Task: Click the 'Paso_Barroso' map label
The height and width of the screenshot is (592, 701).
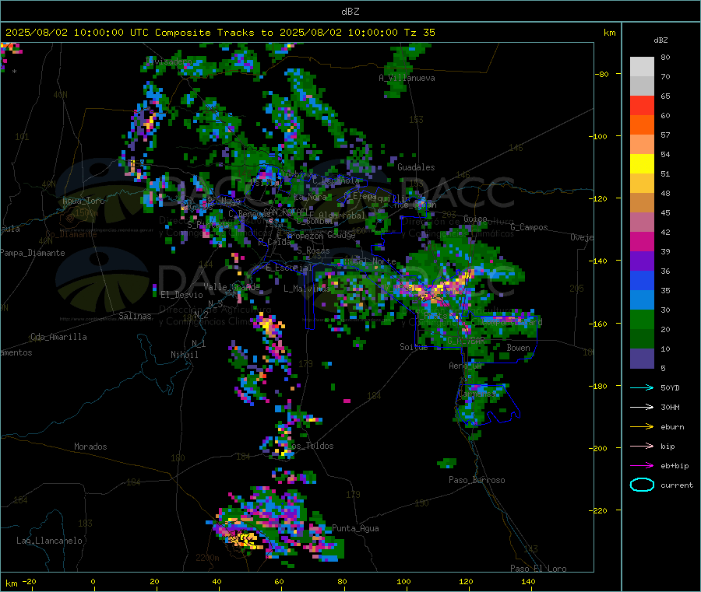Action: pos(477,480)
